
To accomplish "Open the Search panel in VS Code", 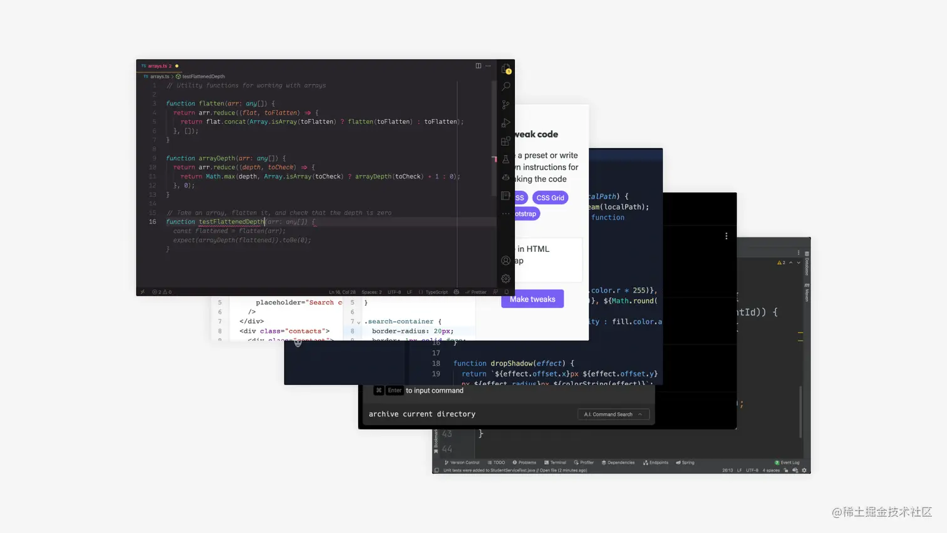I will (x=505, y=86).
